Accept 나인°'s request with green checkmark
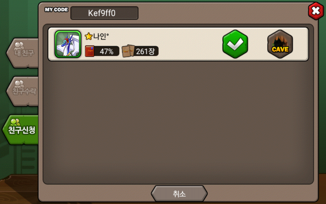The height and width of the screenshot is (204, 326). (235, 44)
